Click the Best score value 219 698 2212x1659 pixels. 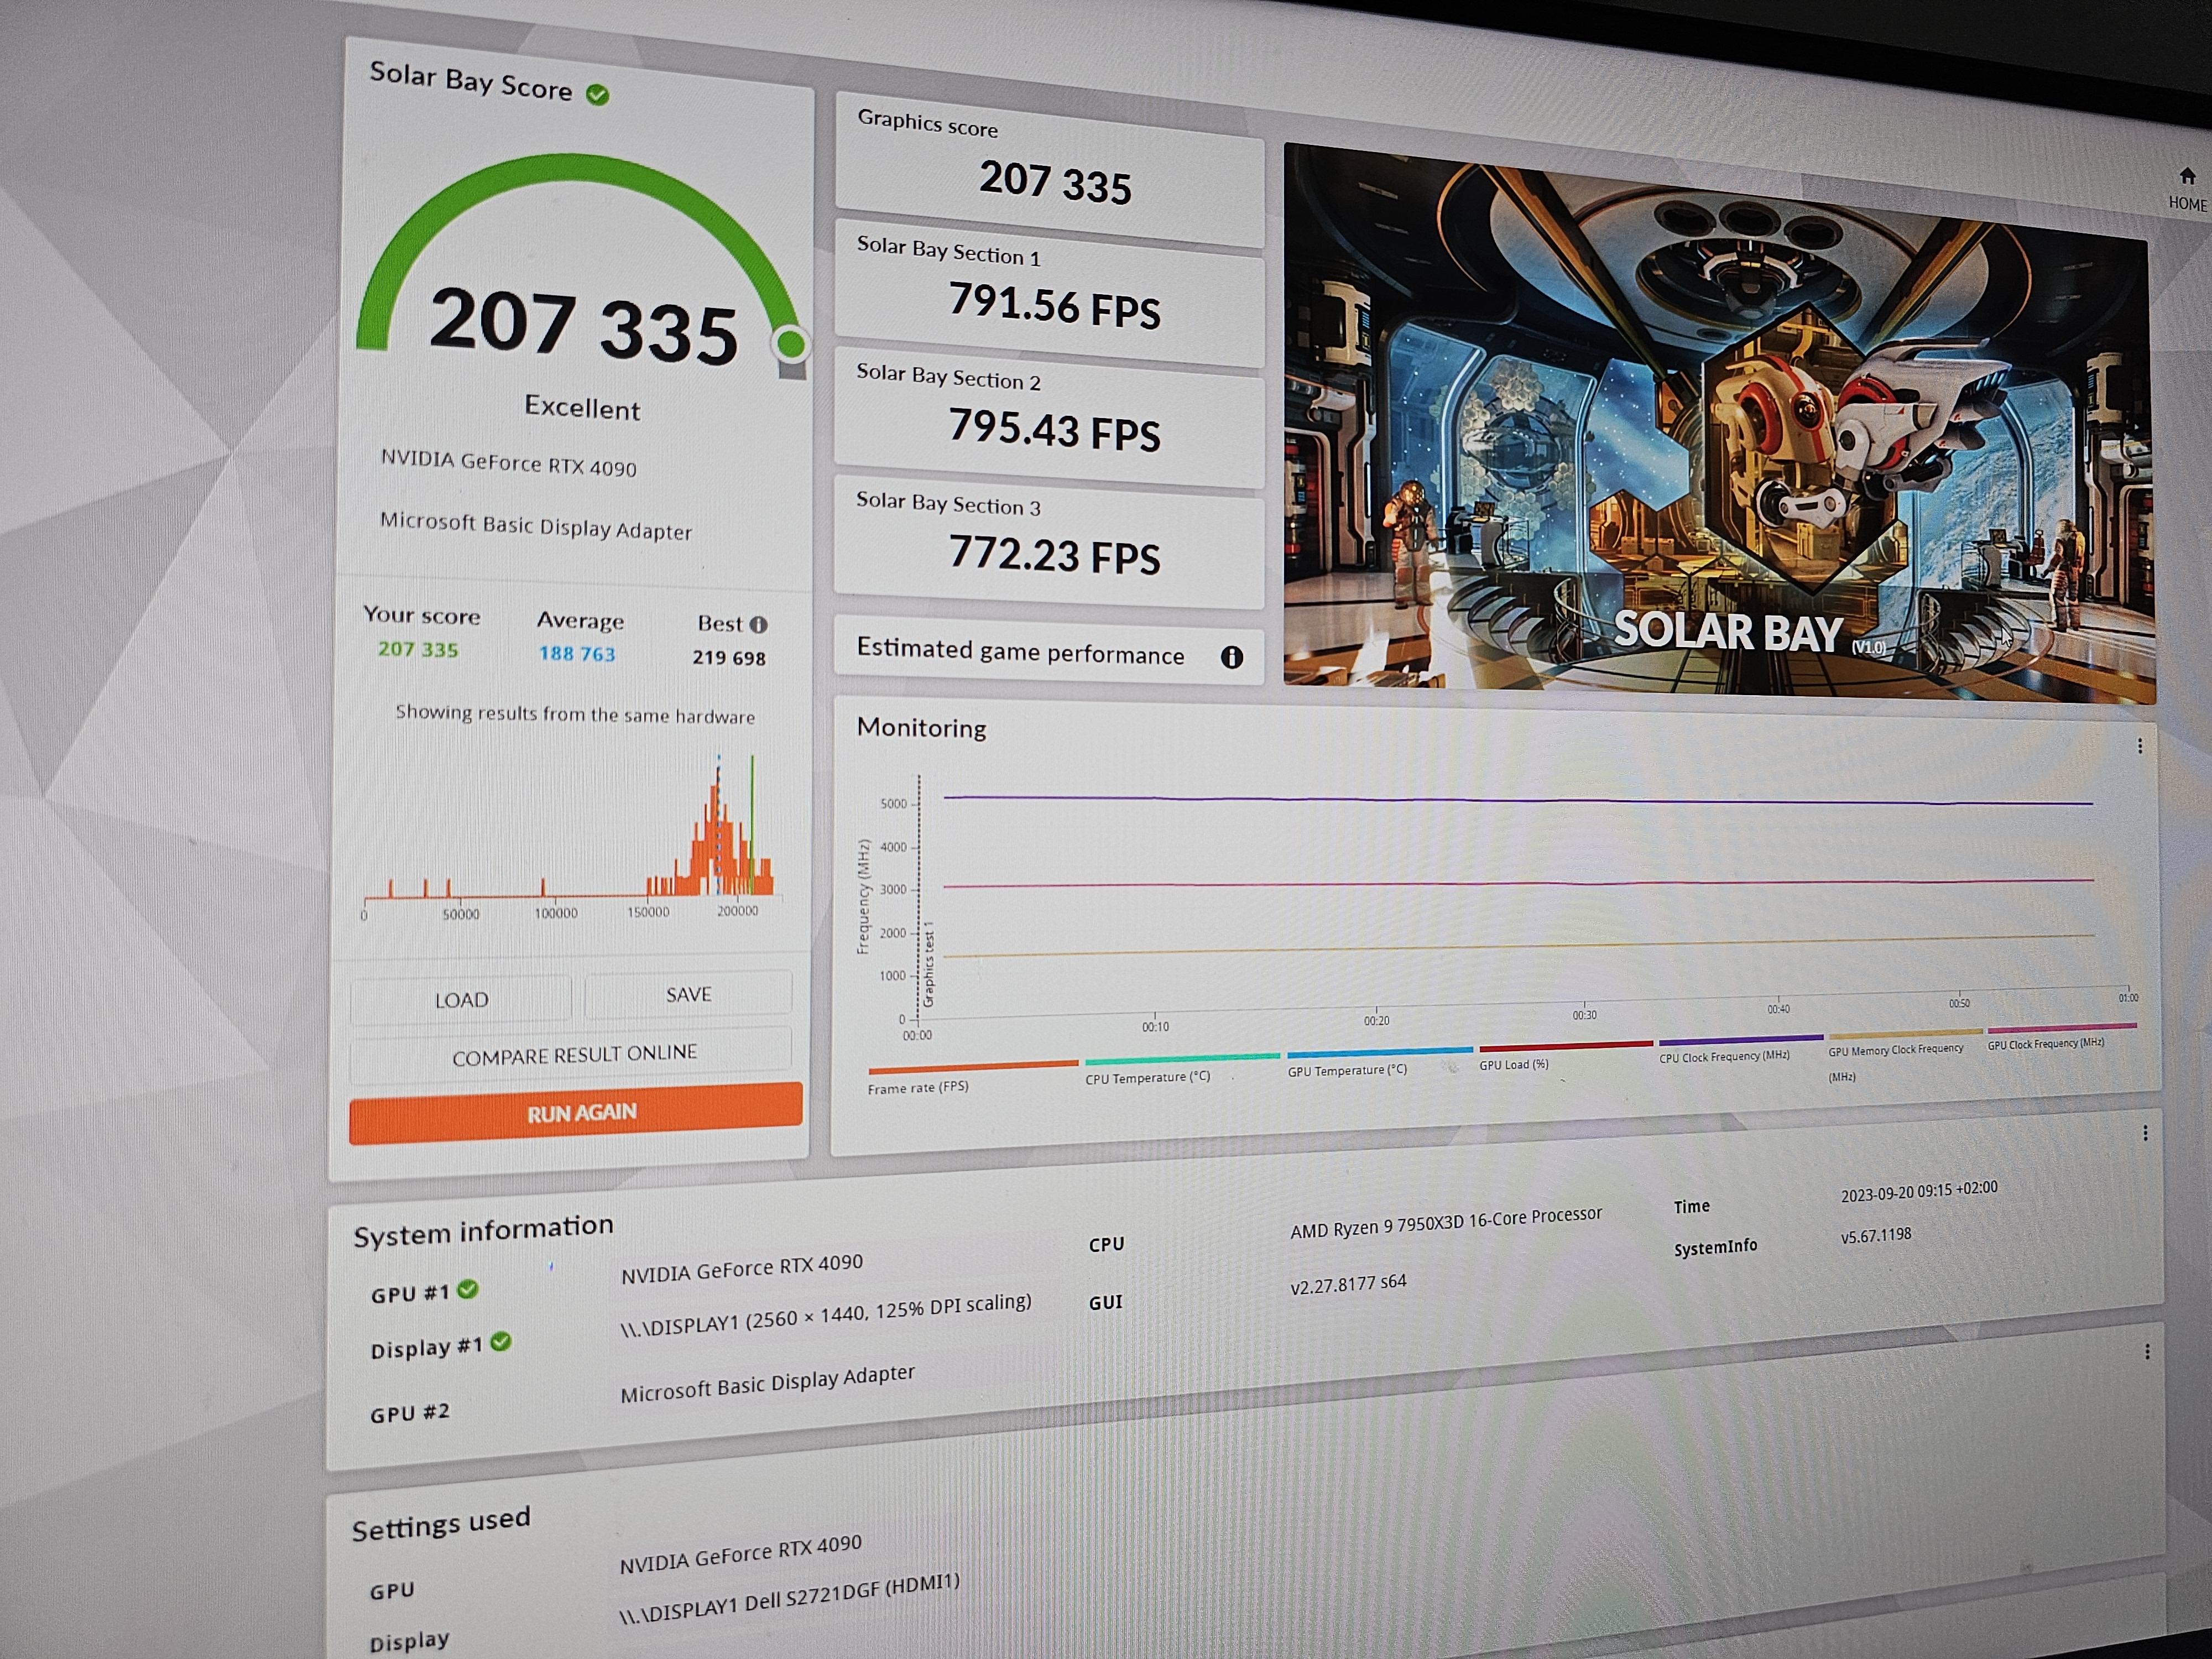[x=729, y=657]
